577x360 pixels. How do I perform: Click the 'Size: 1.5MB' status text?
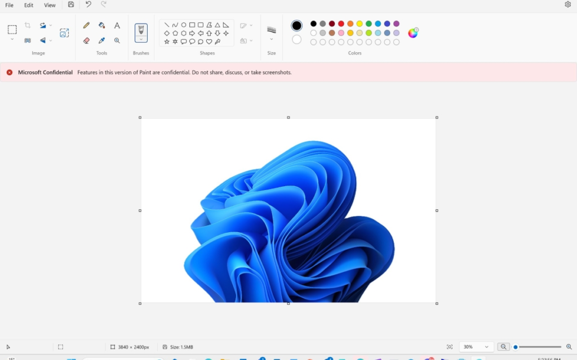[181, 346]
